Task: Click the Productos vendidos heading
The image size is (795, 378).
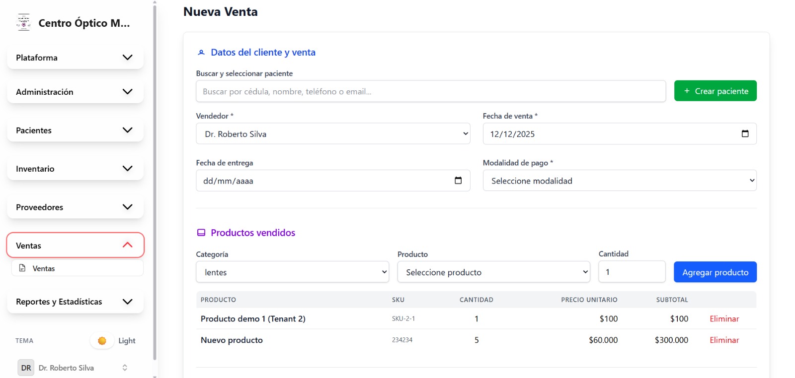Action: (x=253, y=233)
